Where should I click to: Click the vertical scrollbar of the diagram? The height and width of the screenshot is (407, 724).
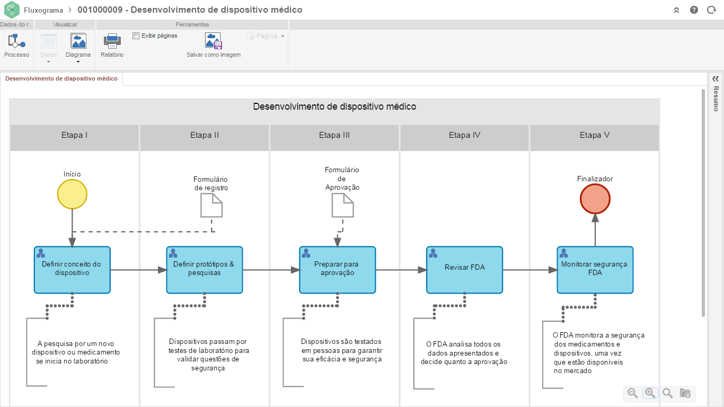point(703,201)
